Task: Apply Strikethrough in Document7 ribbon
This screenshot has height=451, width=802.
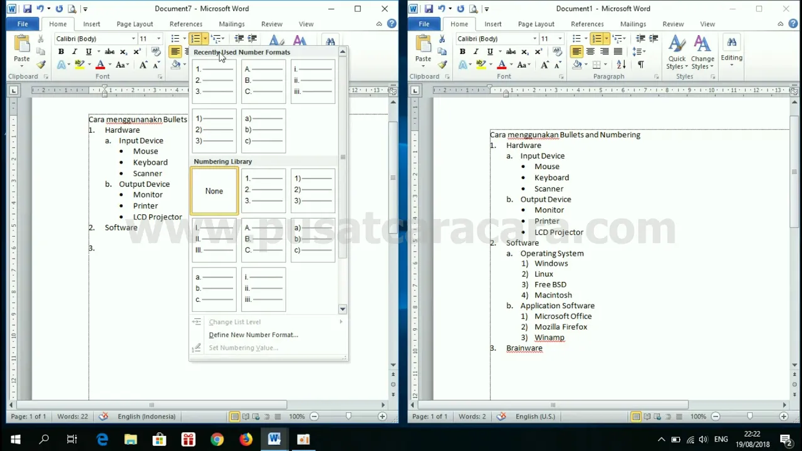Action: coord(110,51)
